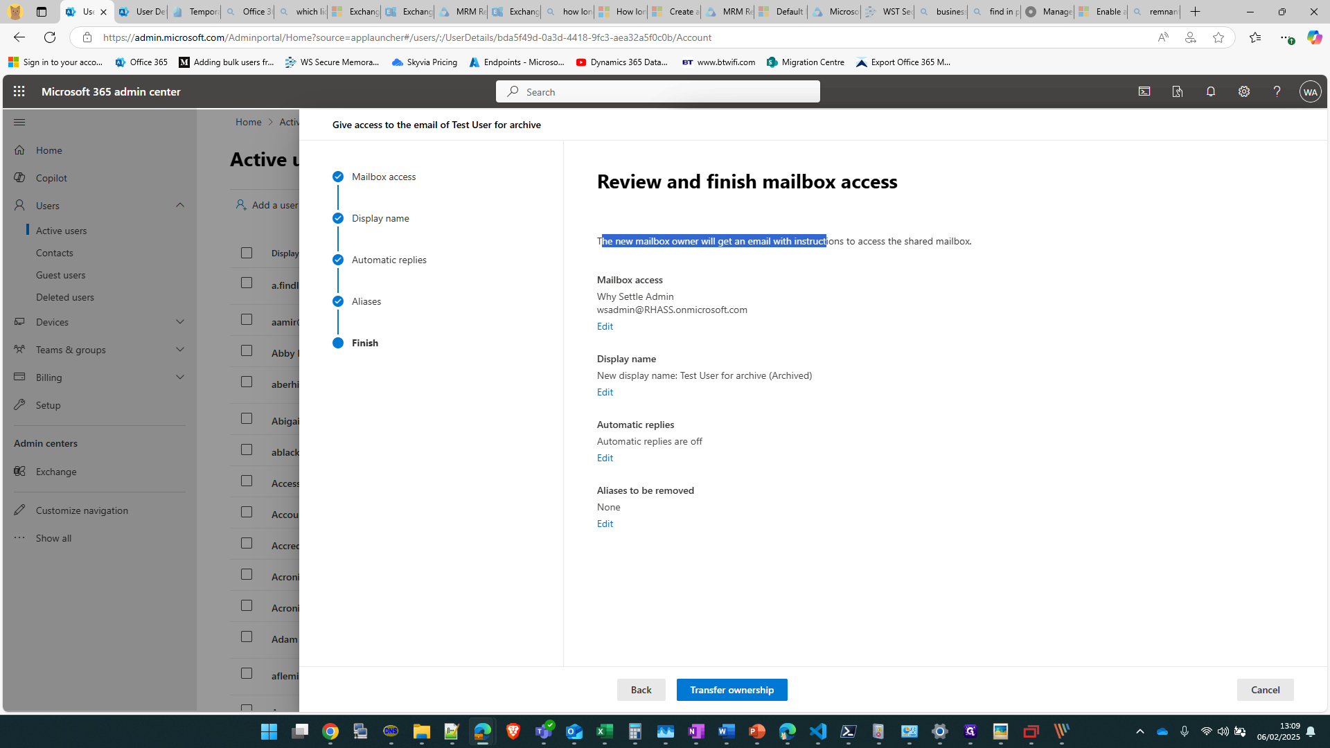Select Contacts in navigation

pyautogui.click(x=54, y=253)
